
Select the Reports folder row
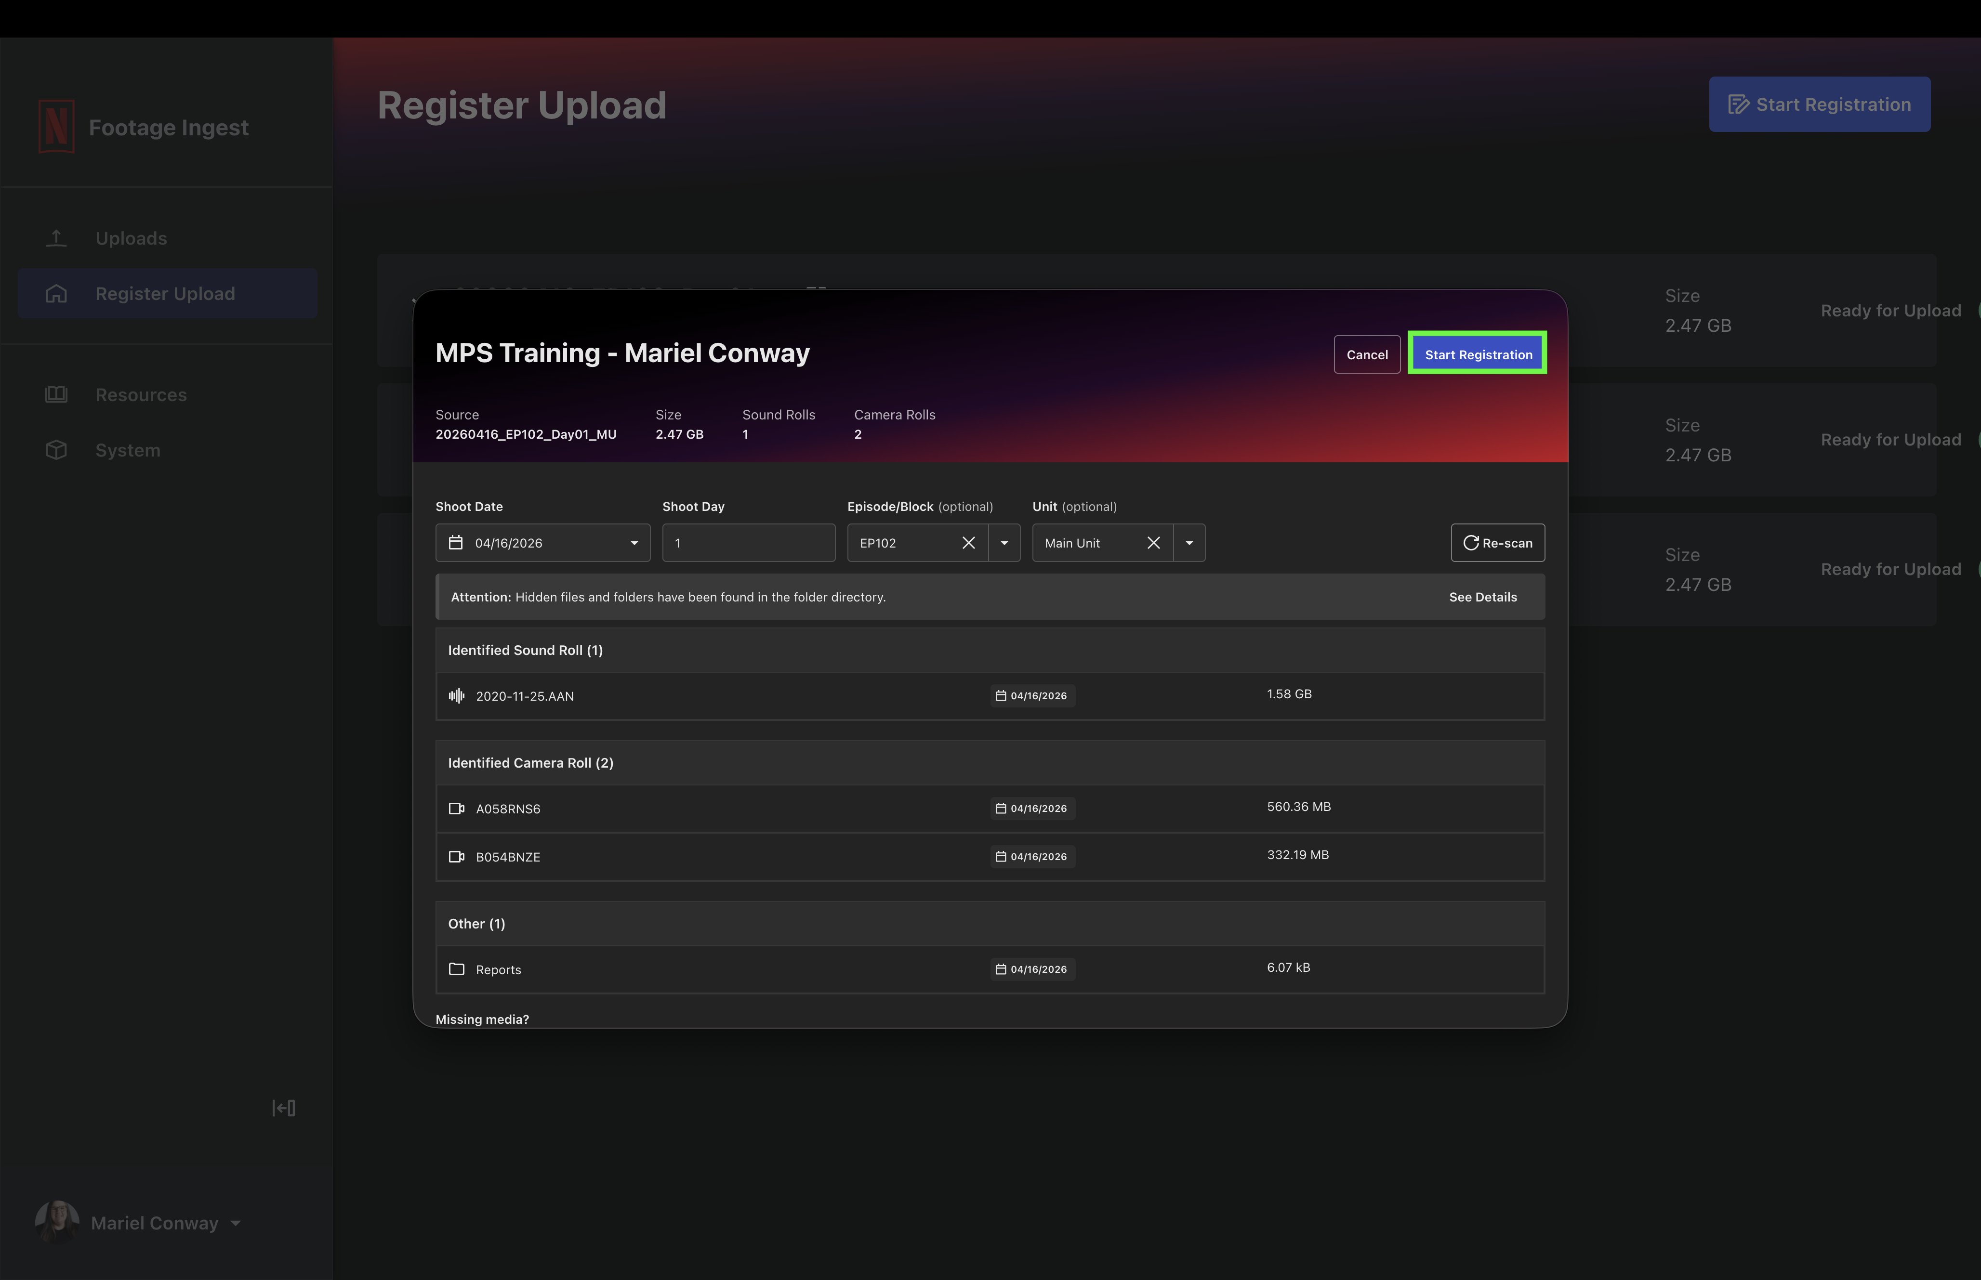coord(990,969)
